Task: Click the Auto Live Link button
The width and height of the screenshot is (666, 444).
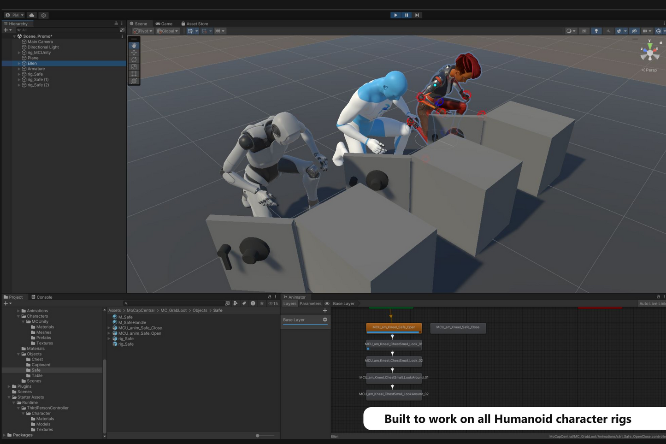Action: pos(652,304)
